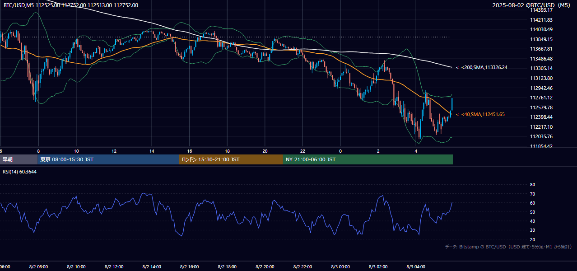Click bottom time label 8/3 00:00
The image size is (577, 271).
(x=341, y=267)
